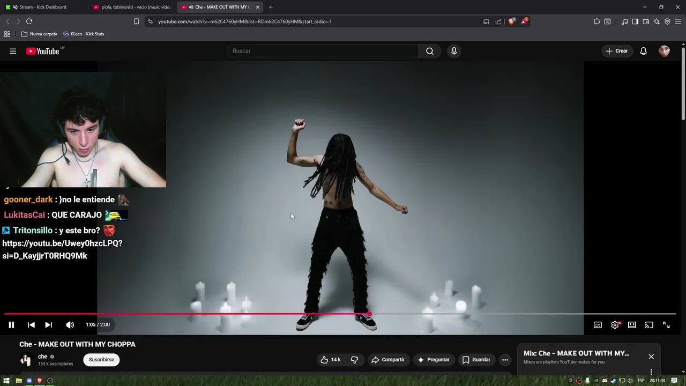Cast video to a device

coord(649,325)
